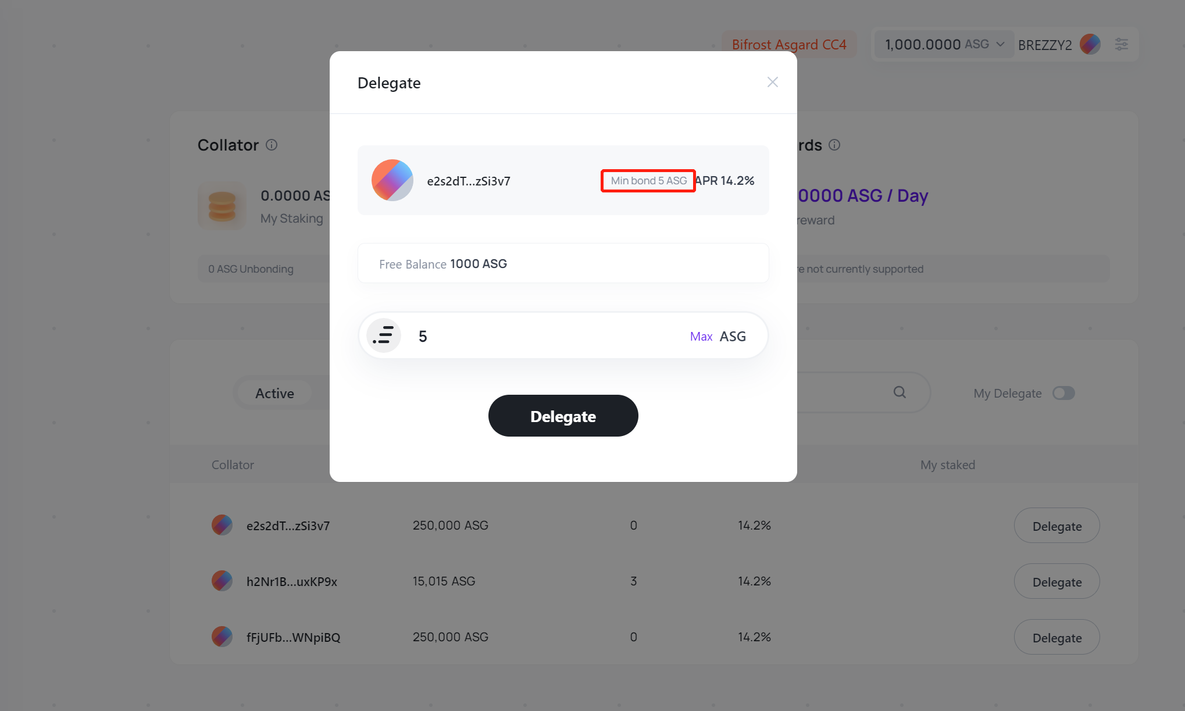The width and height of the screenshot is (1185, 711).
Task: Click the collator avatar in the dialog
Action: click(392, 180)
